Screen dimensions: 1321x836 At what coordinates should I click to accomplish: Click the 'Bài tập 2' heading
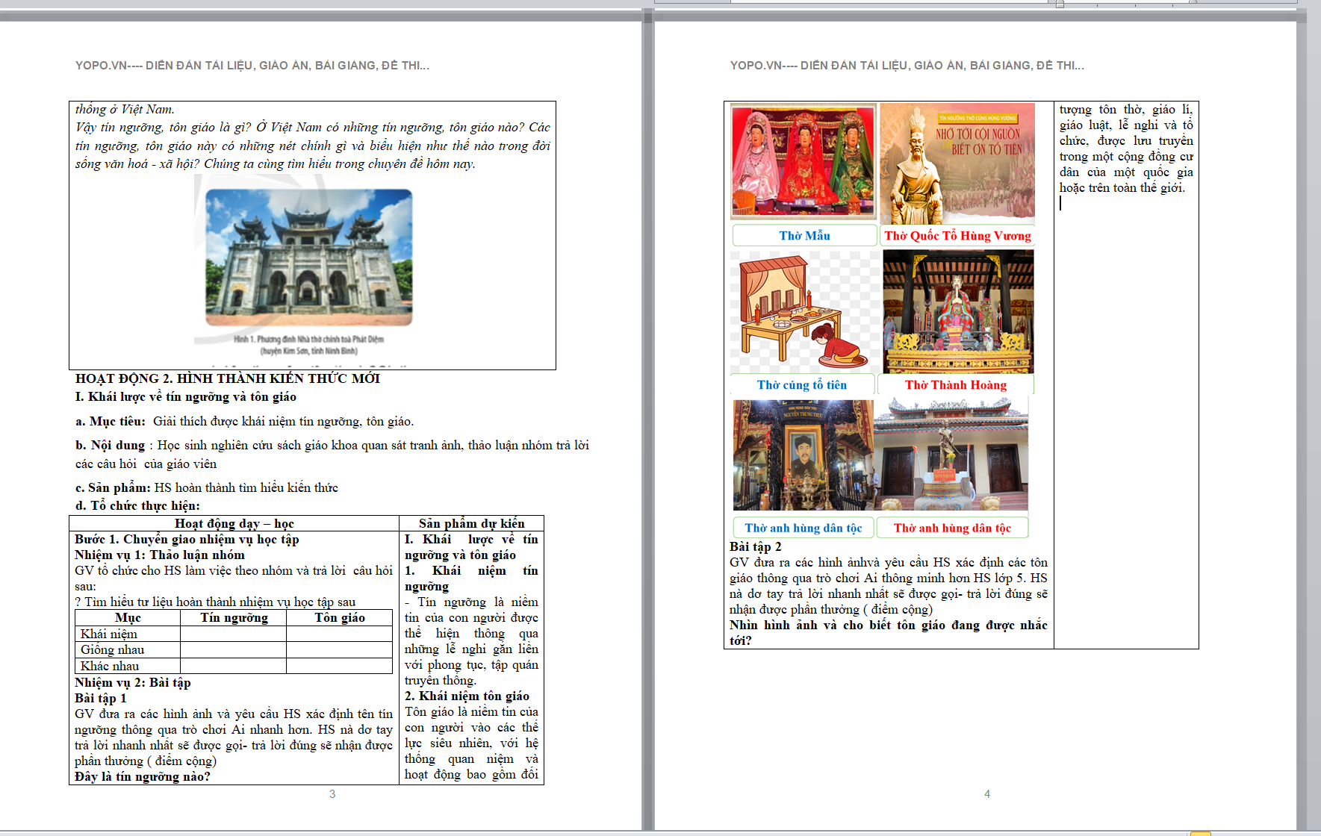(756, 546)
